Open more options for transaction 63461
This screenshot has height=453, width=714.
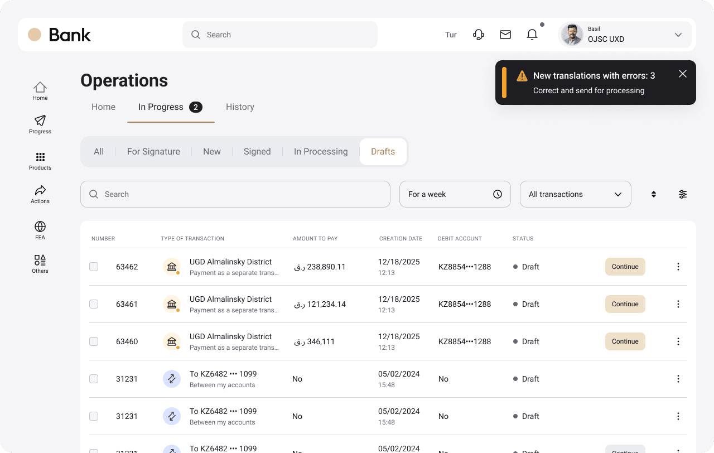tap(678, 304)
